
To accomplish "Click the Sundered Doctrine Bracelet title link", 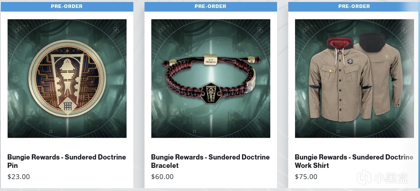I will click(x=210, y=161).
